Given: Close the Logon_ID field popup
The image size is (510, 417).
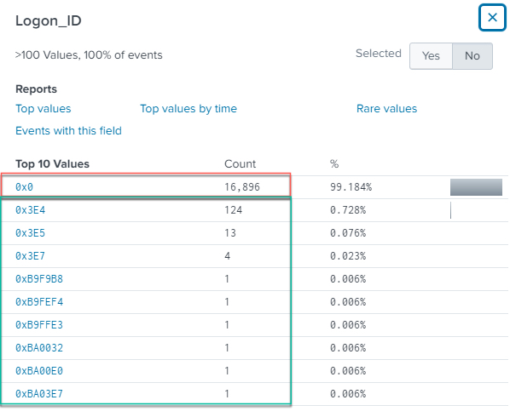Looking at the screenshot, I should coord(492,18).
